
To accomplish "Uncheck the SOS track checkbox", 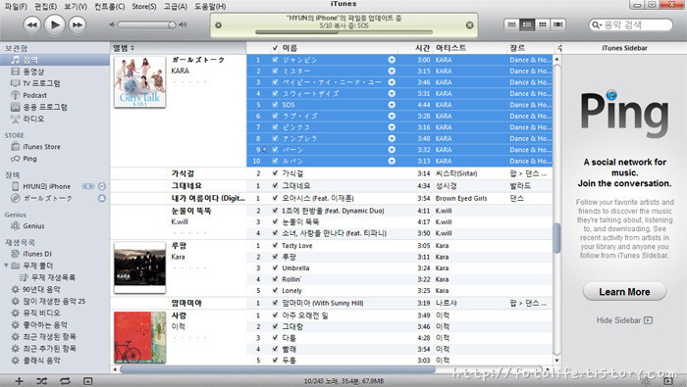I will point(275,105).
